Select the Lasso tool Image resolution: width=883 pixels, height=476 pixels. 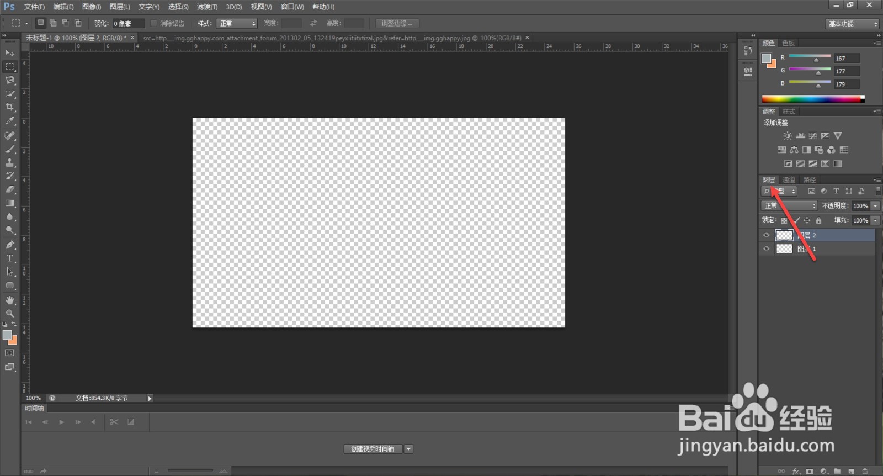tap(10, 80)
